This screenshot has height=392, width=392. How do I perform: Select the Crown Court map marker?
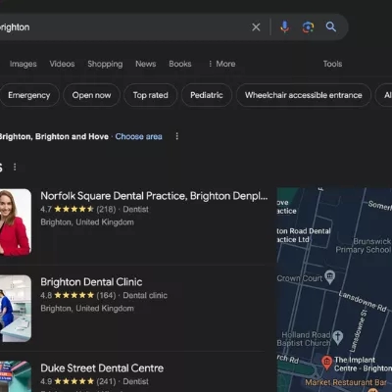pos(330,277)
